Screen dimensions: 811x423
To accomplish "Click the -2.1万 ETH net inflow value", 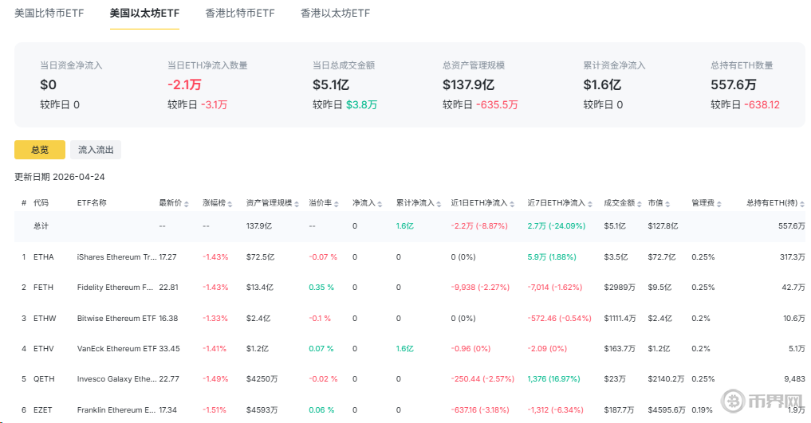I will [184, 84].
